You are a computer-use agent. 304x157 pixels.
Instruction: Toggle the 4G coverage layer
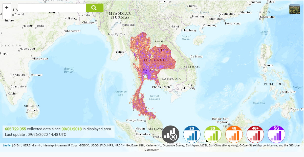point(234,134)
